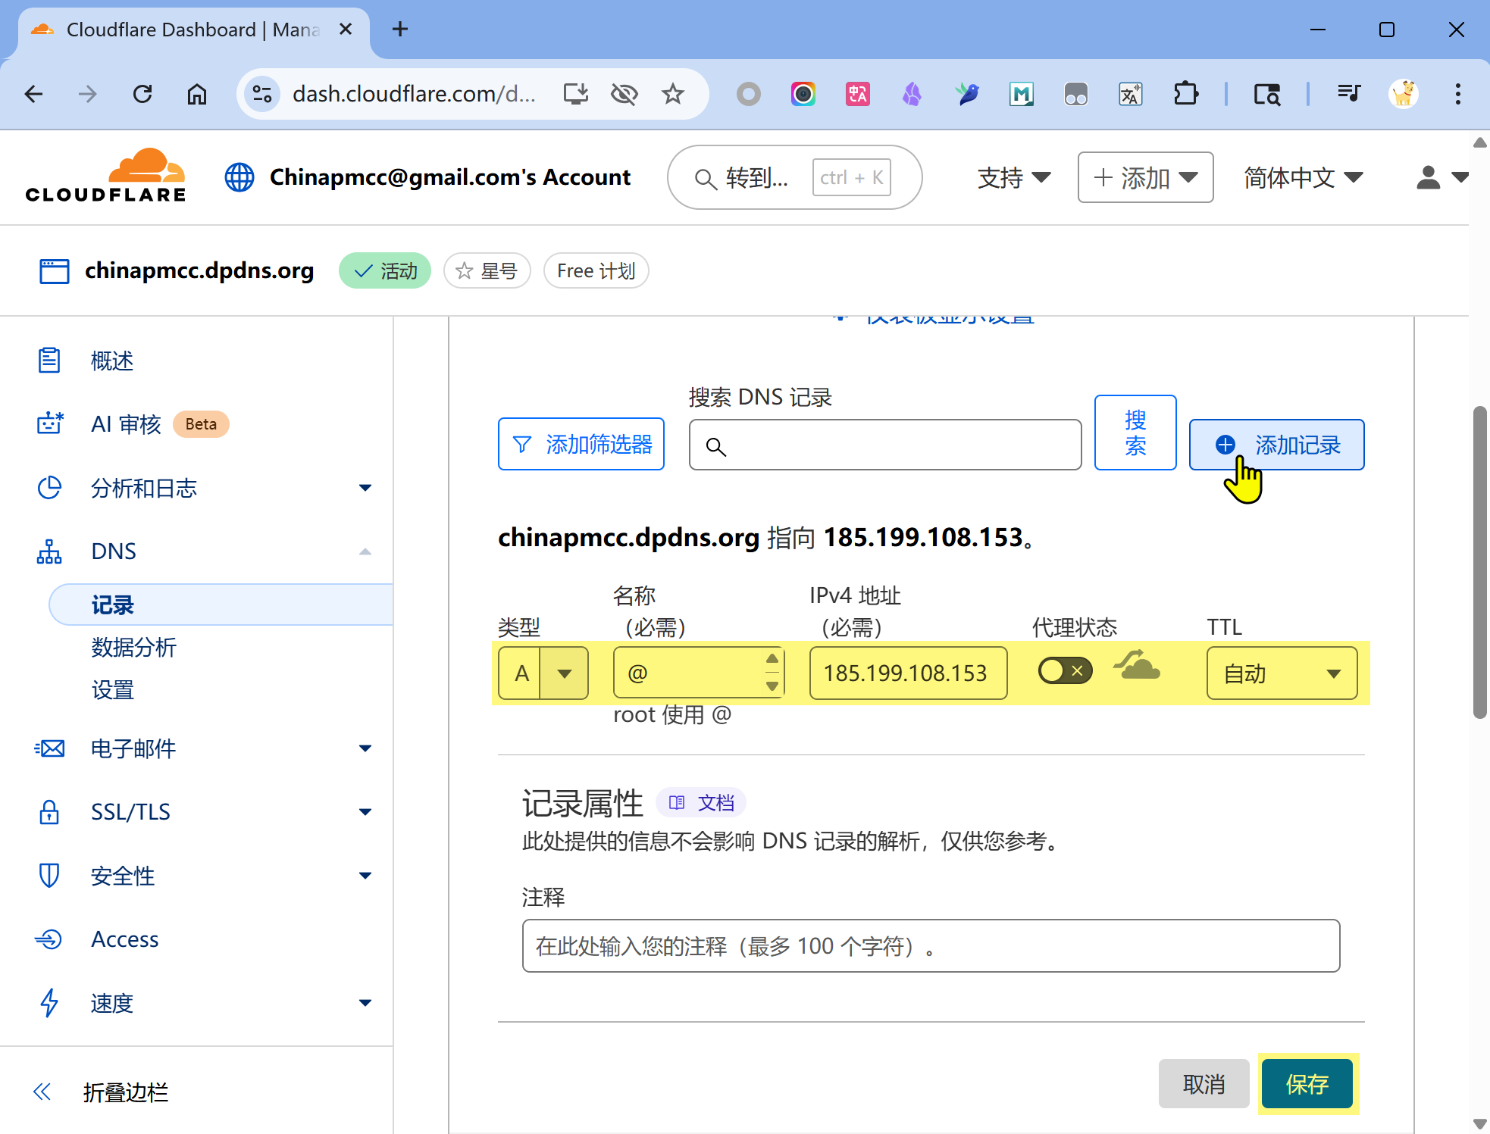Click the user profile icon

pyautogui.click(x=1429, y=177)
